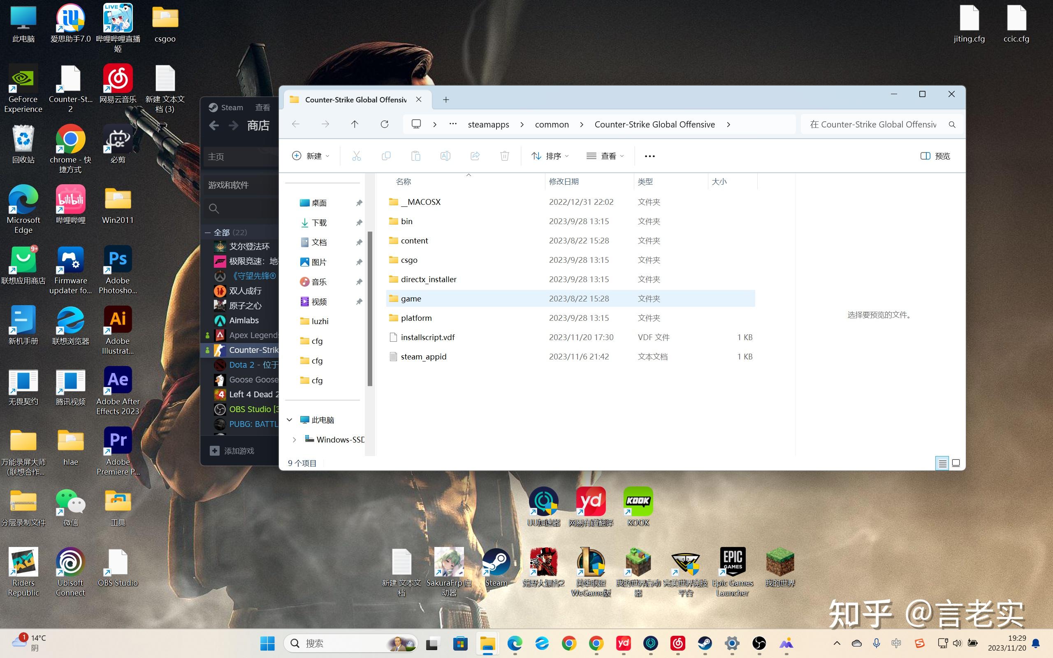Viewport: 1053px width, 658px height.
Task: Click the common breadcrumb segment
Action: [x=552, y=125]
